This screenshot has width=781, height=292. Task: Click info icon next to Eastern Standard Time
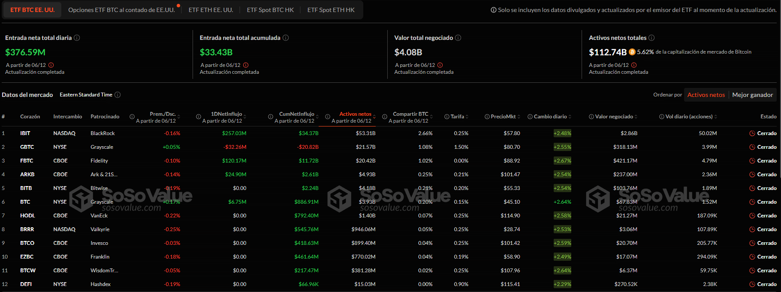[118, 95]
